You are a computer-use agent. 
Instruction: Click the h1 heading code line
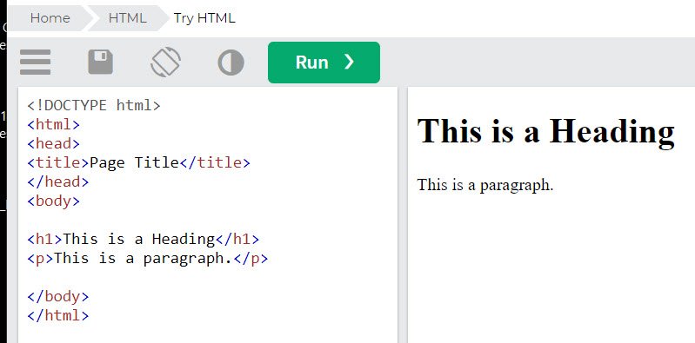[144, 239]
